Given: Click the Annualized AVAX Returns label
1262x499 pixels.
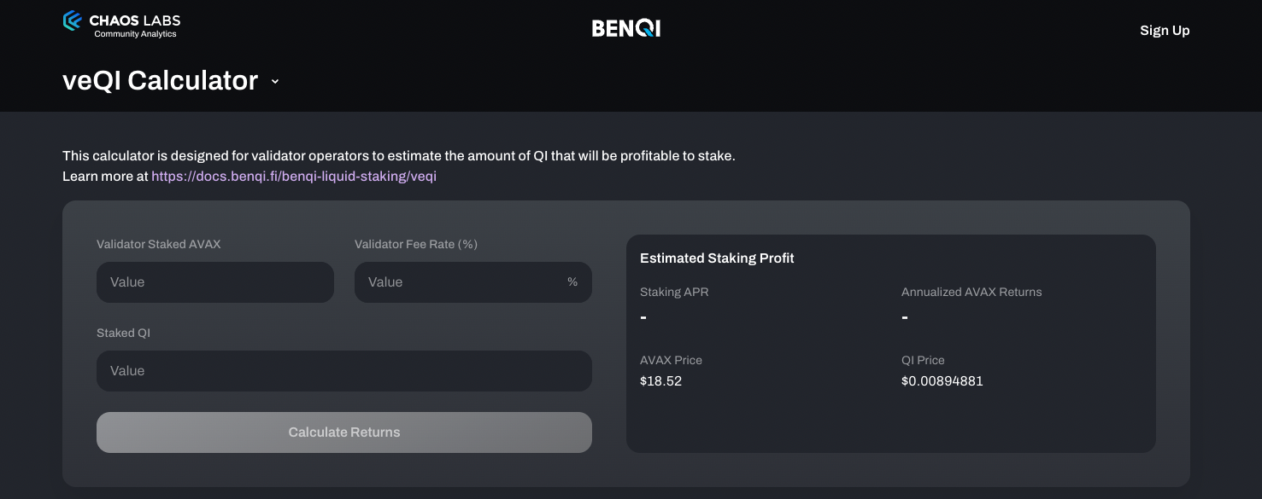Looking at the screenshot, I should (971, 292).
